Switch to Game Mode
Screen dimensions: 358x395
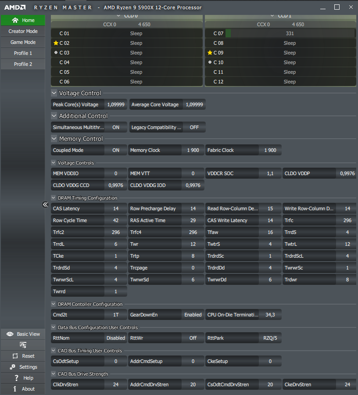pos(23,42)
